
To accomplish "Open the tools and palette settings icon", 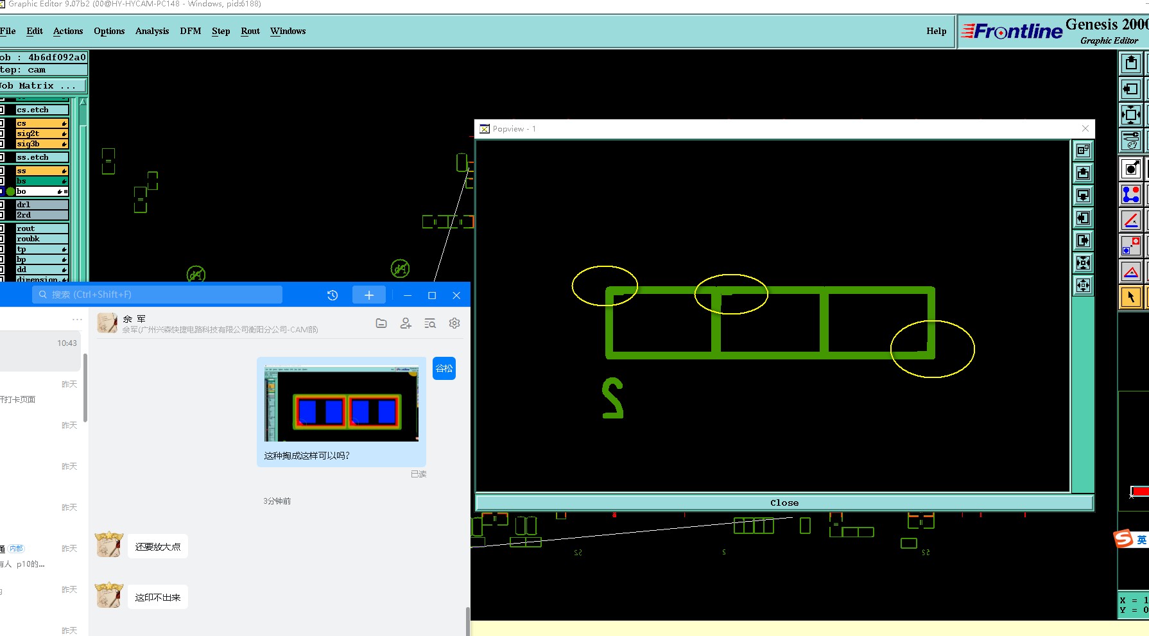I will (x=1131, y=140).
